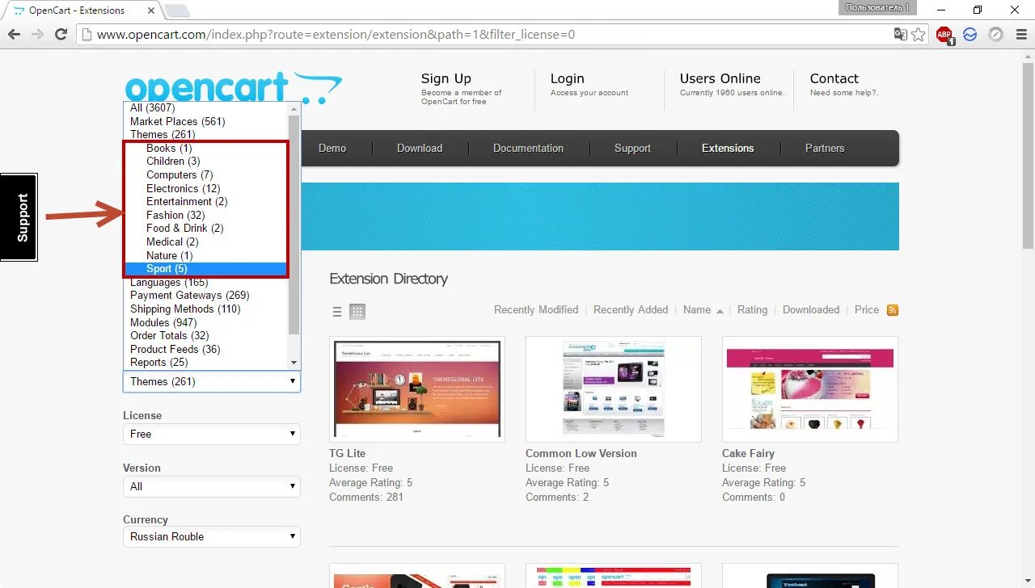Screen dimensions: 1035x588
Task: Select Order Totals (32) option
Action: coord(206,335)
